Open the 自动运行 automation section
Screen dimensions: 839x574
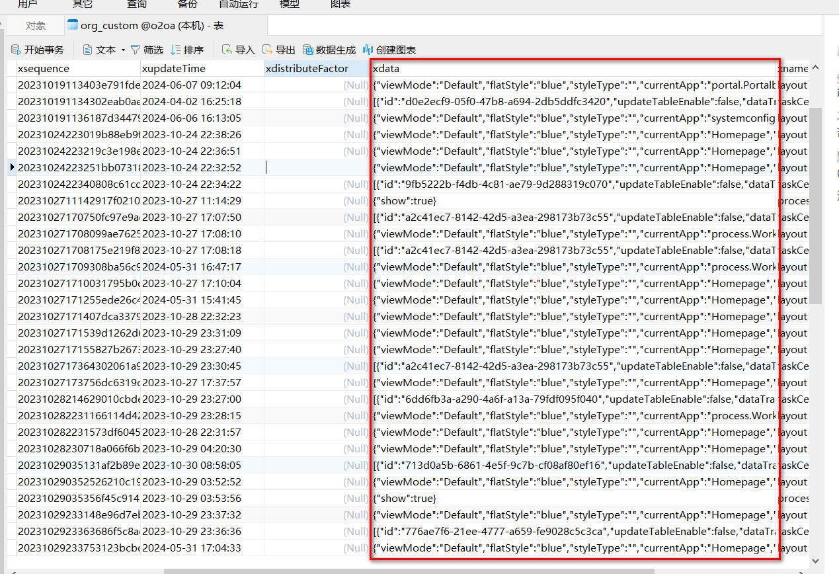point(239,4)
